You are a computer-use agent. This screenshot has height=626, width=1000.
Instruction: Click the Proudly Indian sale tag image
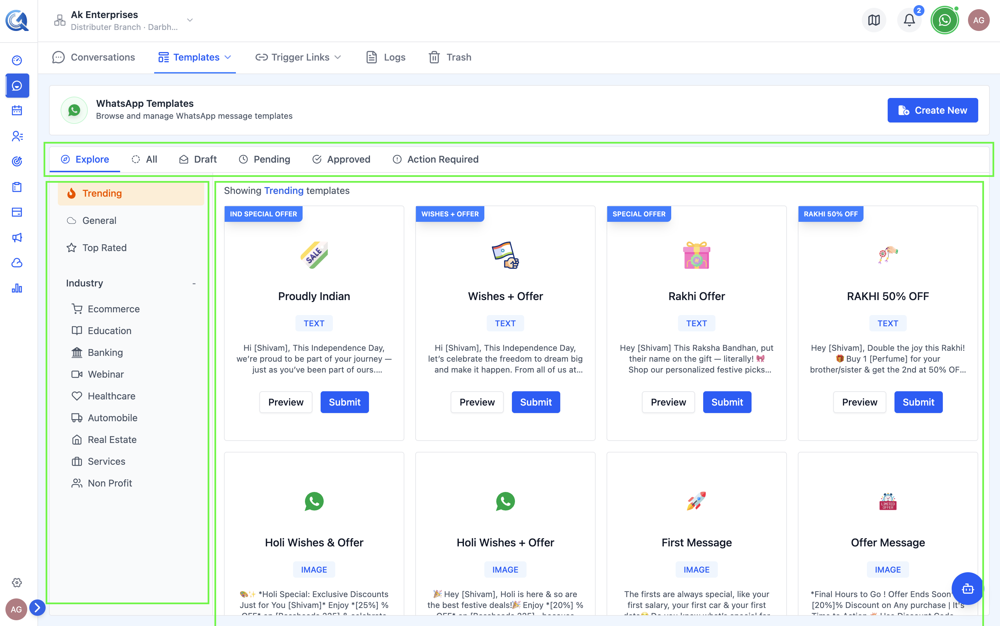coord(314,255)
